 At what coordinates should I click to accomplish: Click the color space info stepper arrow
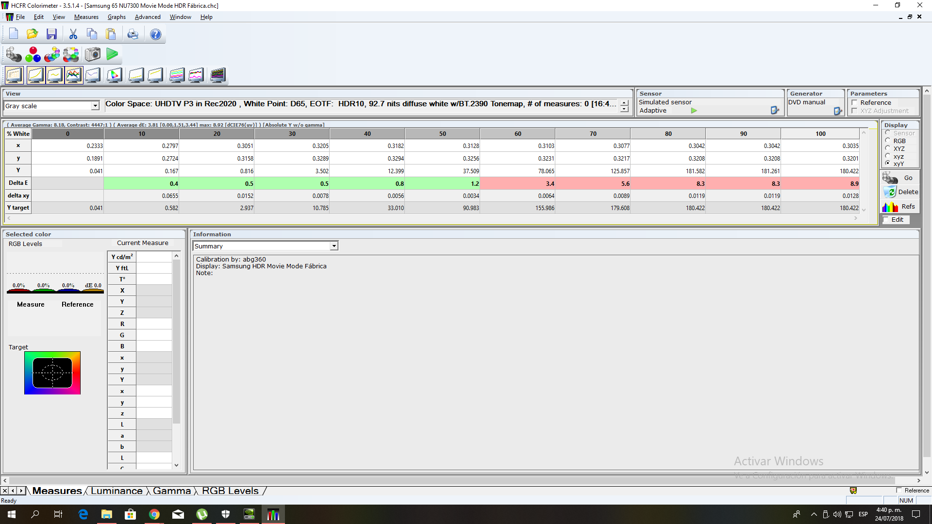coord(624,103)
